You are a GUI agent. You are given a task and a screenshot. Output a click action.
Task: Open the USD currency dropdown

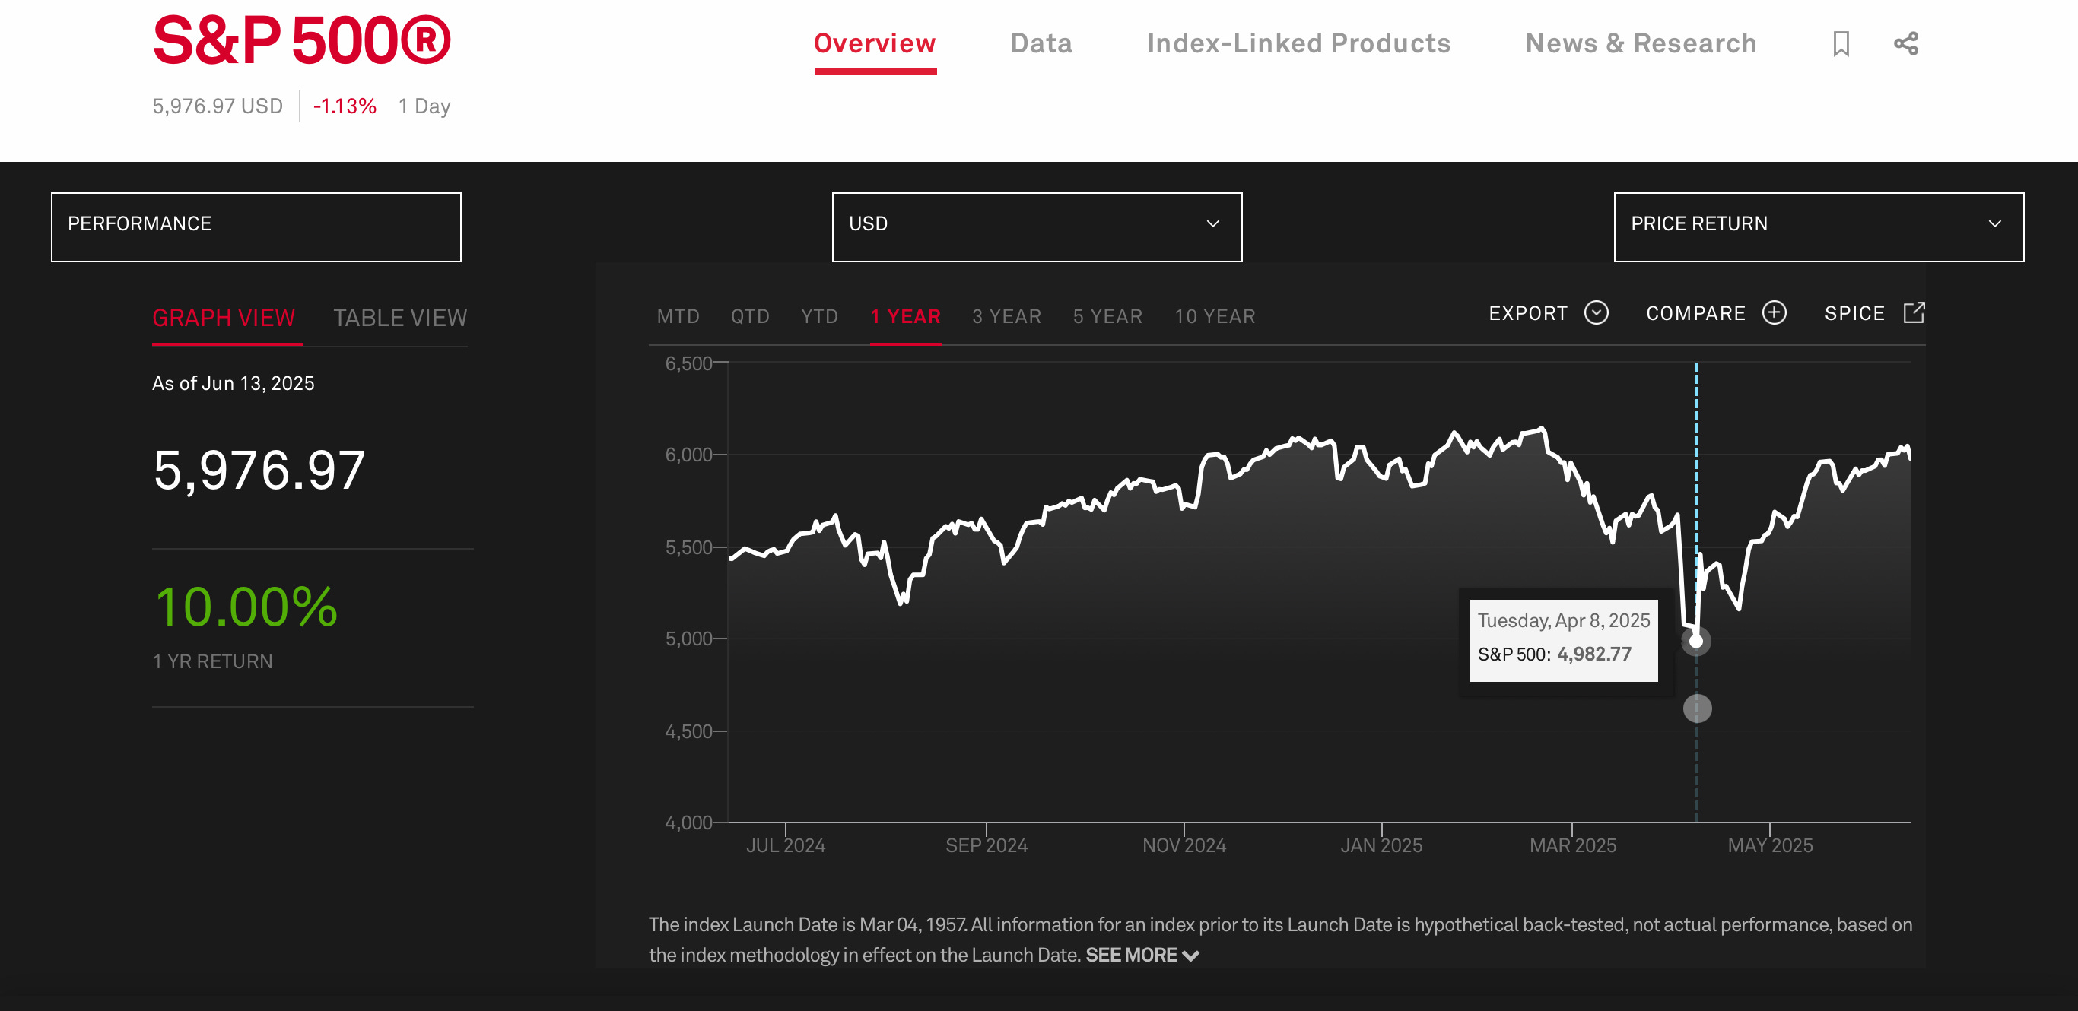point(1037,227)
